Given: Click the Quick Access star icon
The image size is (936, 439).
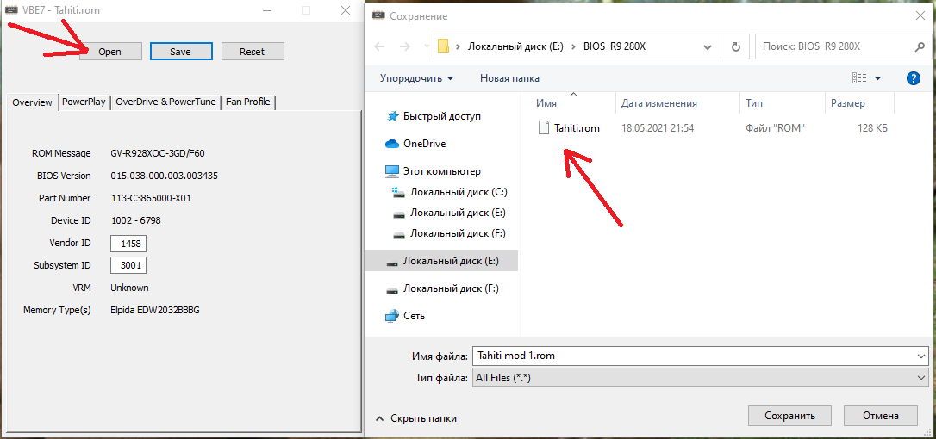Looking at the screenshot, I should 392,116.
